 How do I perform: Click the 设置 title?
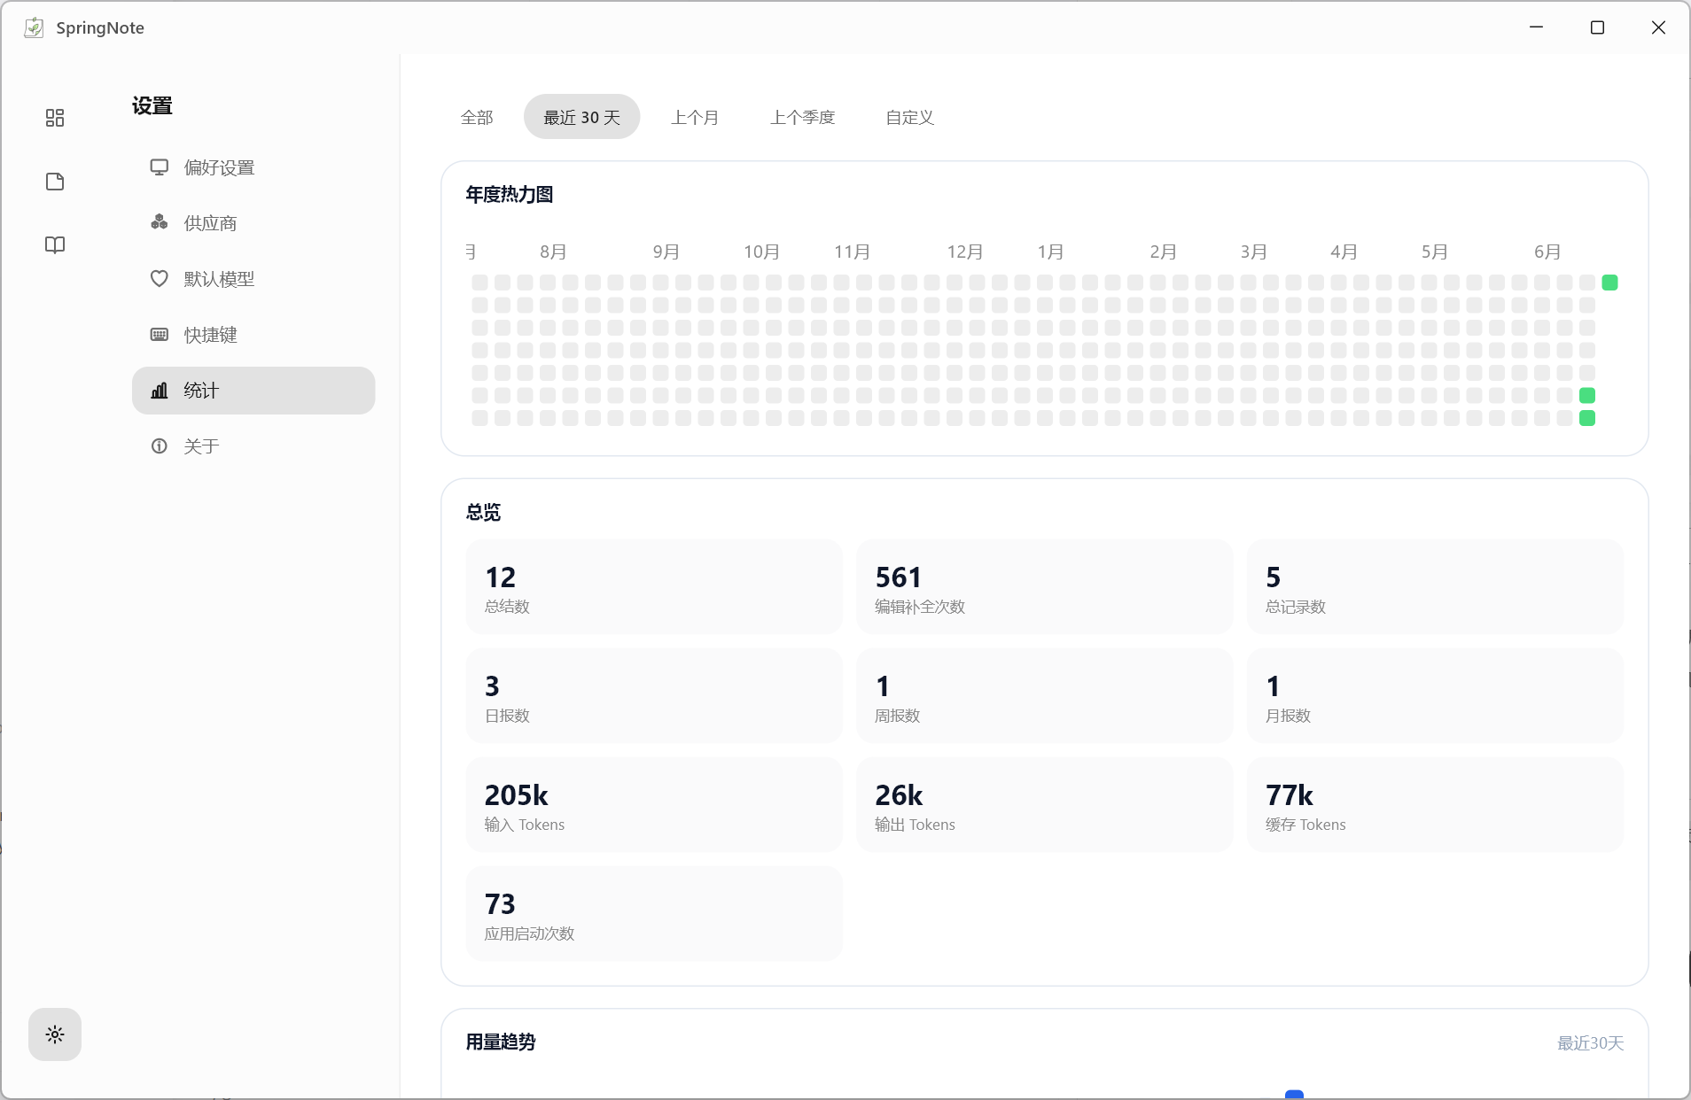(x=152, y=106)
